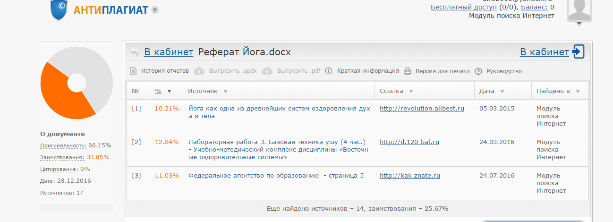Image resolution: width=613 pixels, height=222 pixels.
Task: Sort table by the % column header
Action: [158, 91]
